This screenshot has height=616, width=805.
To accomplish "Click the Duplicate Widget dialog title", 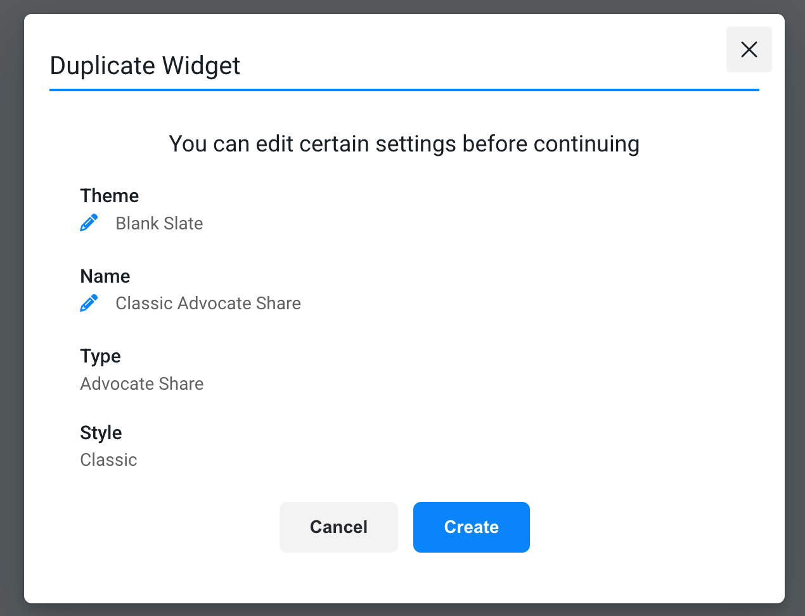I will click(145, 66).
